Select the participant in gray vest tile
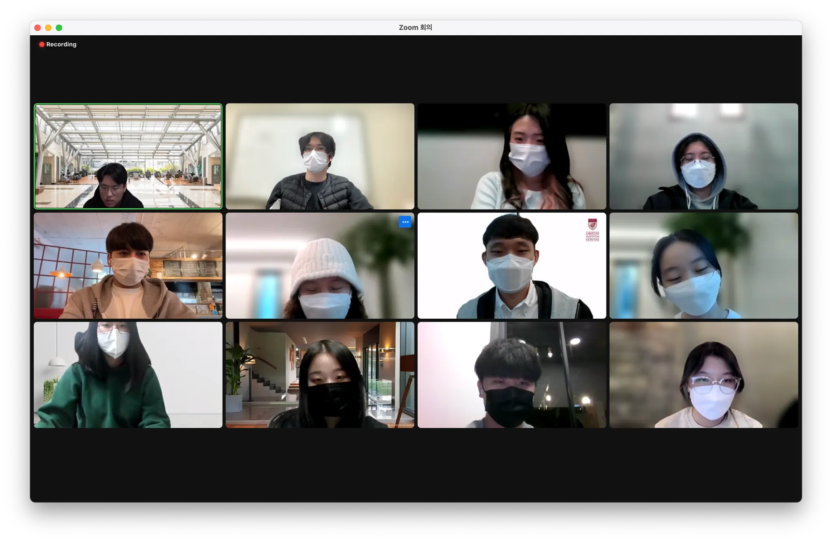This screenshot has width=832, height=542. coord(511,266)
